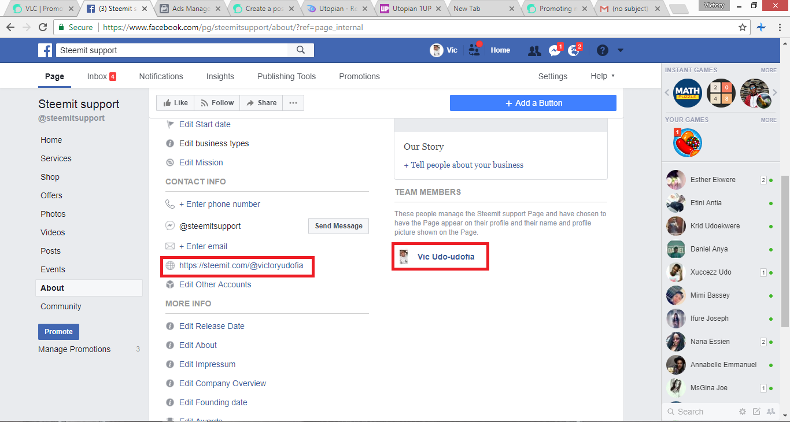Click Add a Button
The image size is (790, 422).
(x=533, y=103)
